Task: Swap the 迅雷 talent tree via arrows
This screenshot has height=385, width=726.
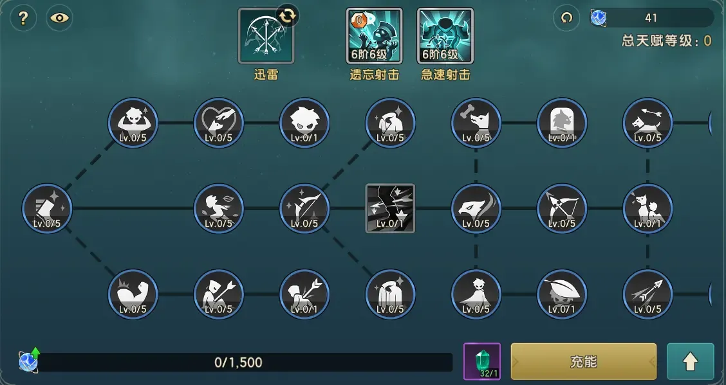Action: tap(288, 15)
